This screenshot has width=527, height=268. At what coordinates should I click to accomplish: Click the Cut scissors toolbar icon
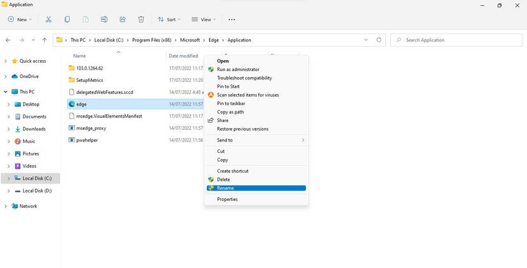[x=49, y=20]
